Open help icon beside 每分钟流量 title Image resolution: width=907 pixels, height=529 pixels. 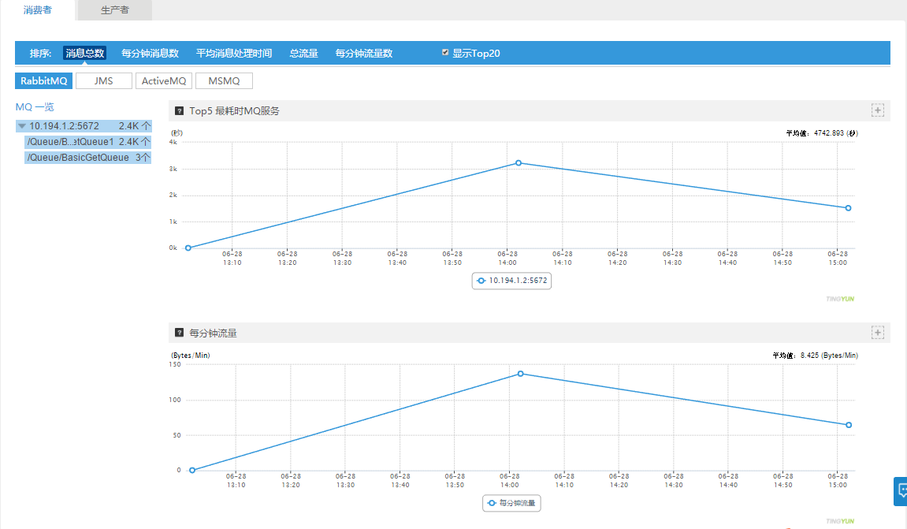pyautogui.click(x=180, y=333)
